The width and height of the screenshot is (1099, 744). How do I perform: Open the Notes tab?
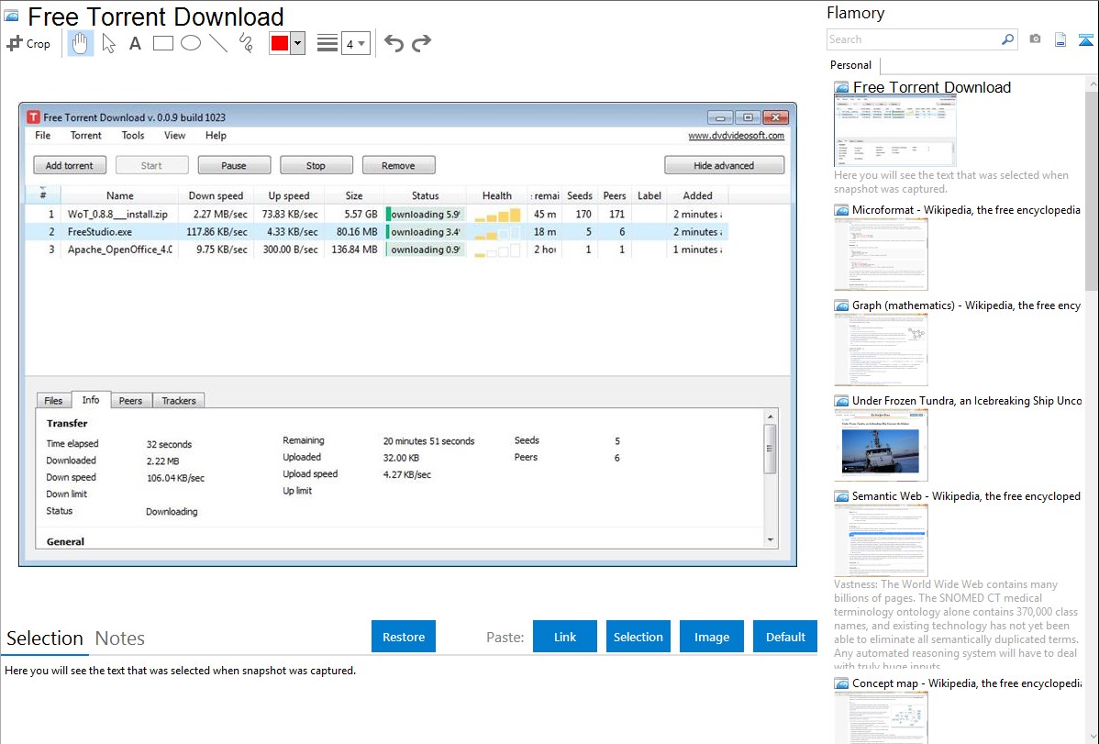click(x=120, y=639)
